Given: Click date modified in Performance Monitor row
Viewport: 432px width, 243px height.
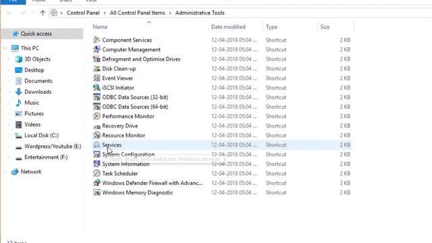Looking at the screenshot, I should point(234,116).
